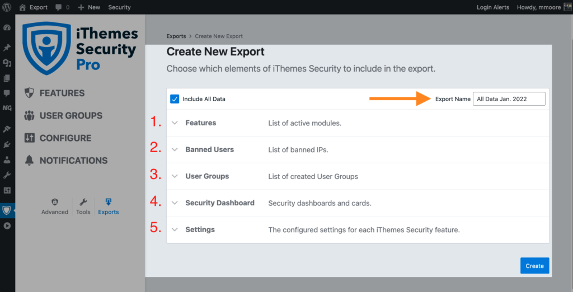Click the Notifications bell icon

click(29, 160)
